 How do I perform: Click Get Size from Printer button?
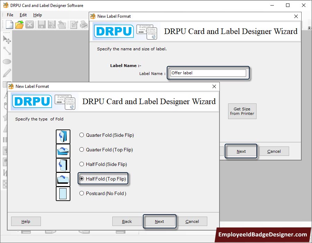pos(242,111)
